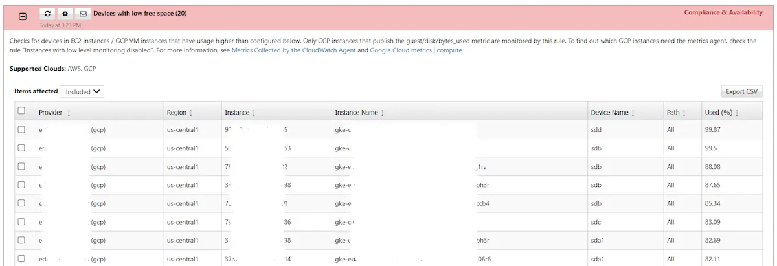Open the Items affected Included dropdown
Viewport: 777px width, 266px height.
[82, 91]
